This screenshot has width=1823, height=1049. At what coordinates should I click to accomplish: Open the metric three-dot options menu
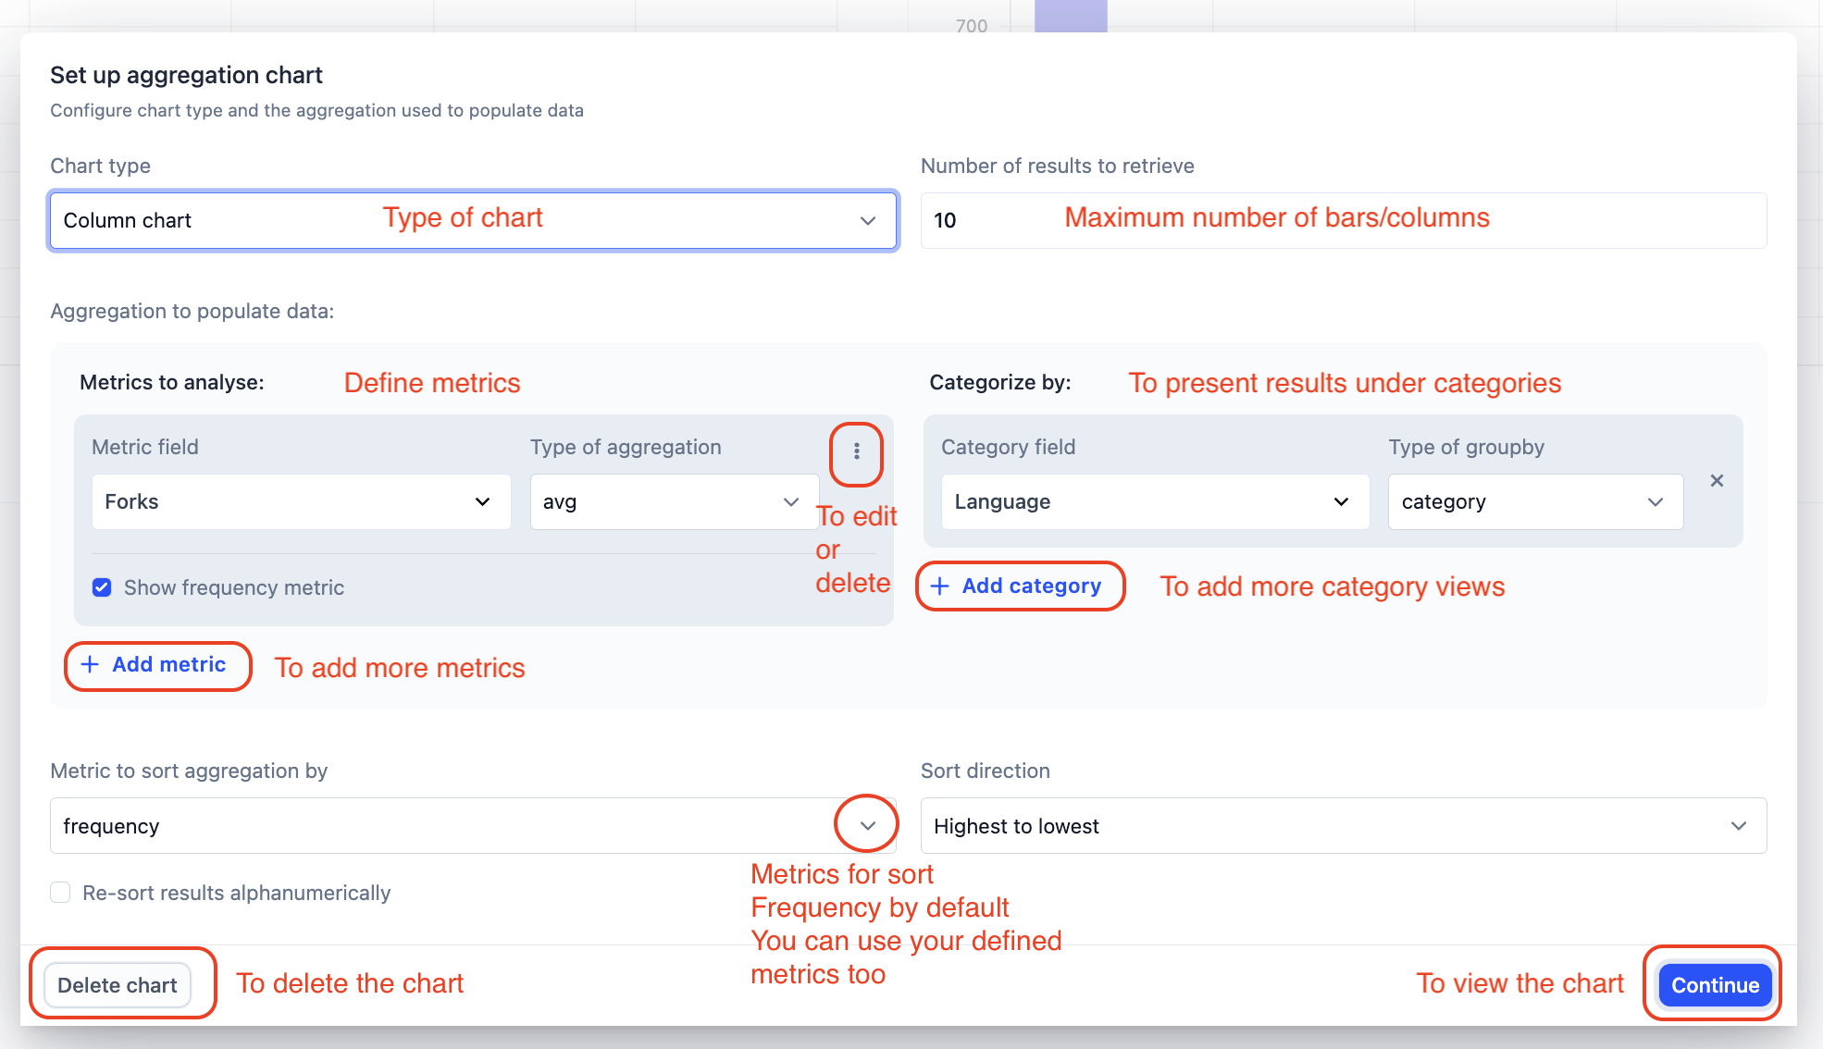click(857, 451)
